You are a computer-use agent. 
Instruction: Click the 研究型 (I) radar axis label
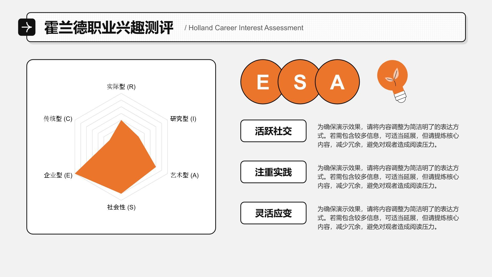coord(183,119)
